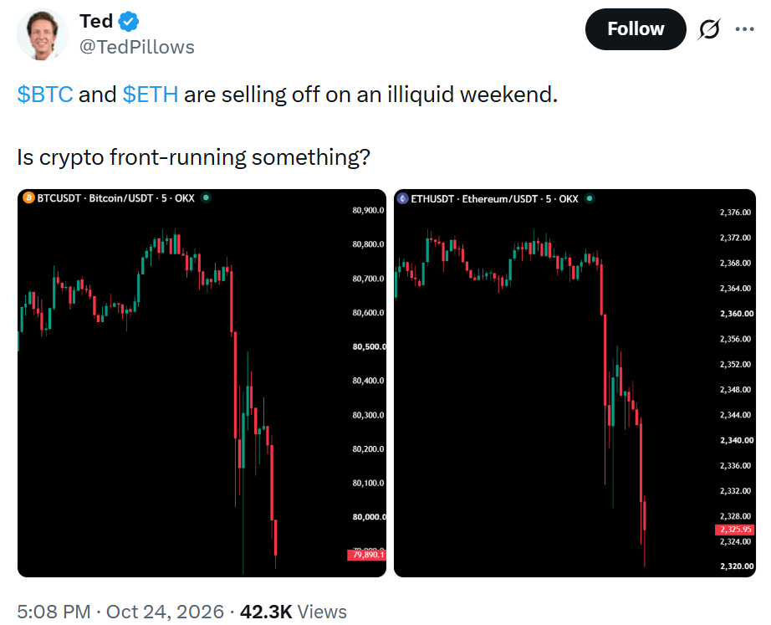Open the $BTC cashtag link
Viewport: 771px width, 625px height.
tap(45, 95)
